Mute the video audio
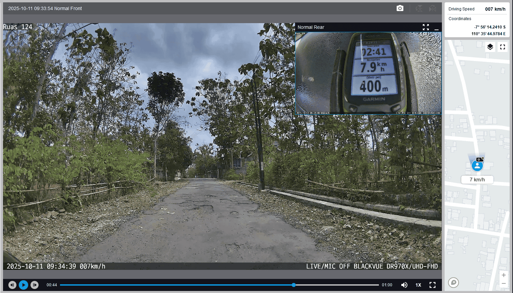Image resolution: width=513 pixels, height=293 pixels. [404, 285]
